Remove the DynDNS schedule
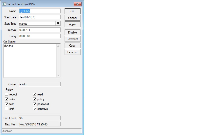 (72, 52)
